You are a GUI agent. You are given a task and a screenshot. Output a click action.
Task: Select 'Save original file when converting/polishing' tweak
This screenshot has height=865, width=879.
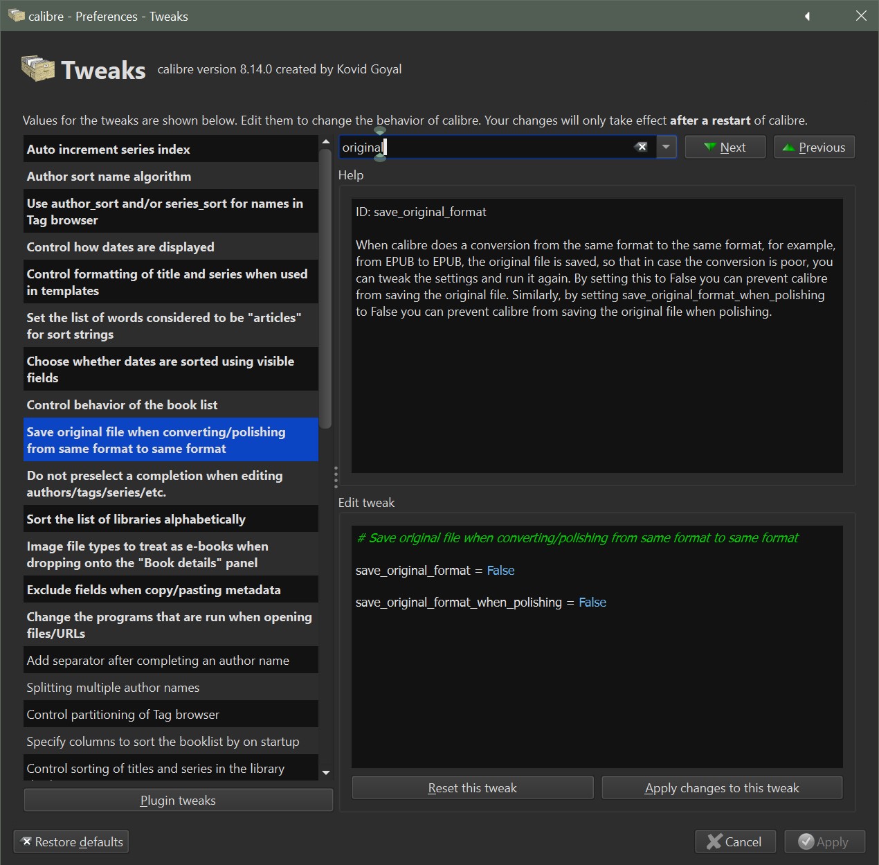click(171, 440)
